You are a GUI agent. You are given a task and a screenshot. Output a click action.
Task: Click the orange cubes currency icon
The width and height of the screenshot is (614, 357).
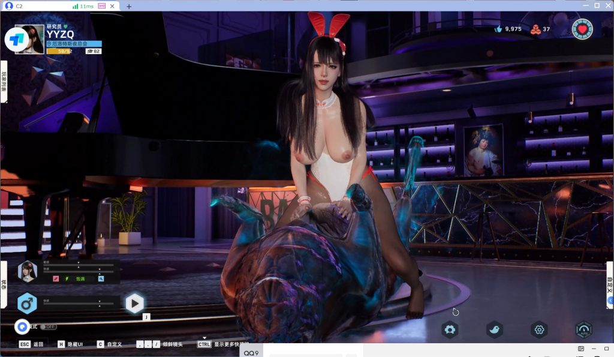point(535,29)
